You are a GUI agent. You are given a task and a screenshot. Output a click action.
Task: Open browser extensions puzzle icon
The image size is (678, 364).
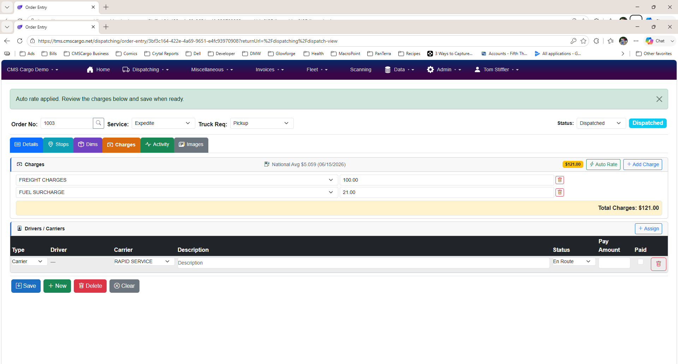point(596,41)
